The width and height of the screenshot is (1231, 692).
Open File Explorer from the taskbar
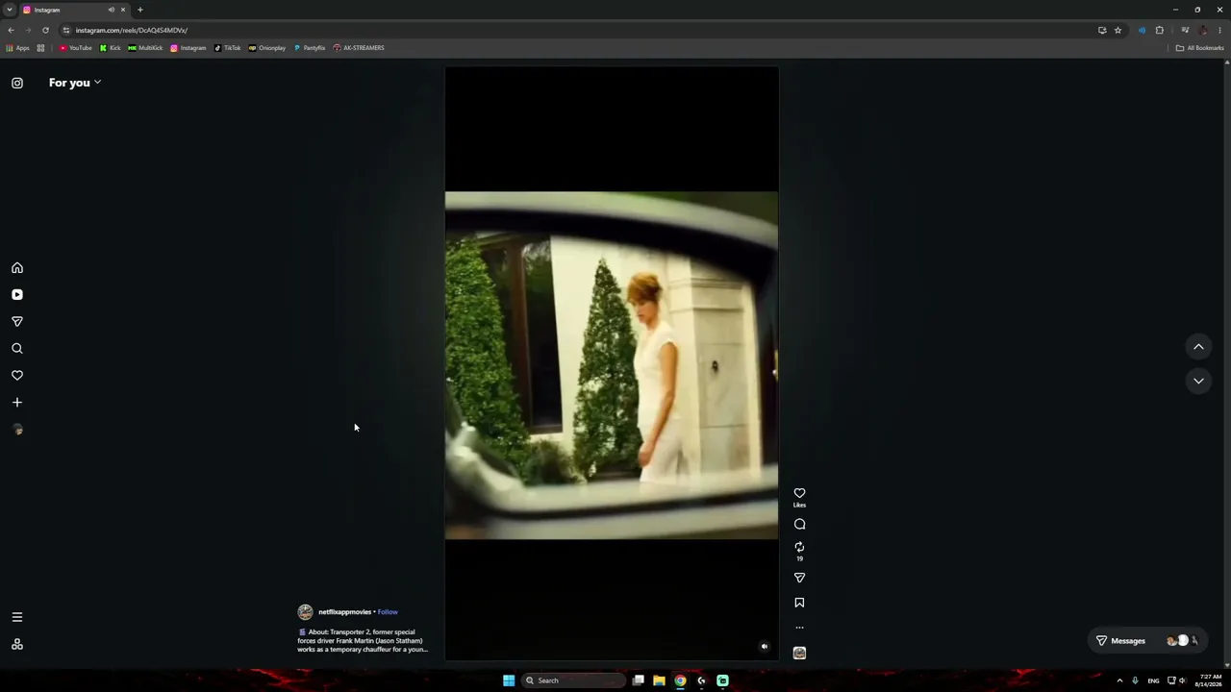coord(659,680)
